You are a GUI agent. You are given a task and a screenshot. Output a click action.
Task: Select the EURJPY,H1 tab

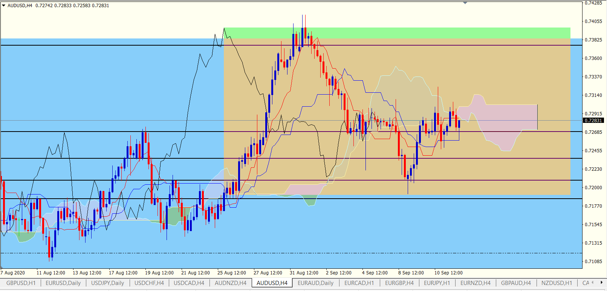pyautogui.click(x=437, y=283)
